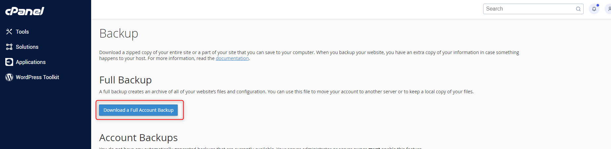
Task: Focus the Search text field
Action: click(x=528, y=9)
